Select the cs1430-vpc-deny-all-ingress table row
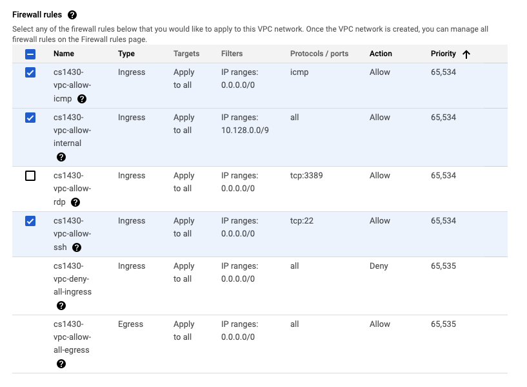This screenshot has width=527, height=387. click(x=258, y=284)
